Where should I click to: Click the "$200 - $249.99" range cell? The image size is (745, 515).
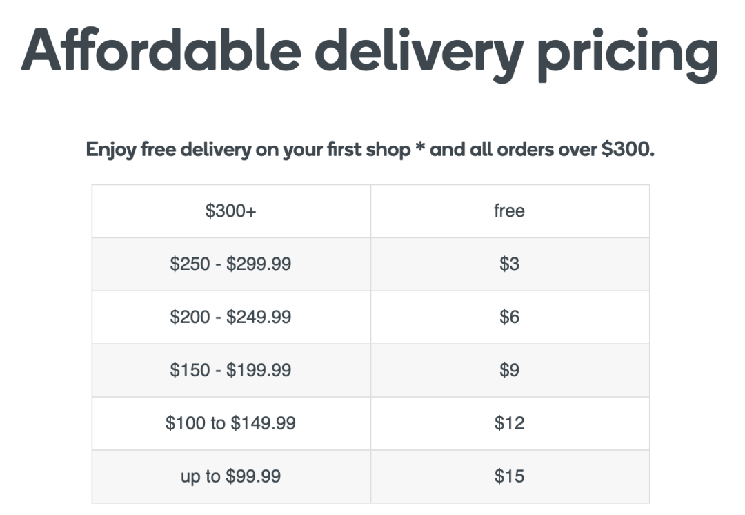pos(230,318)
